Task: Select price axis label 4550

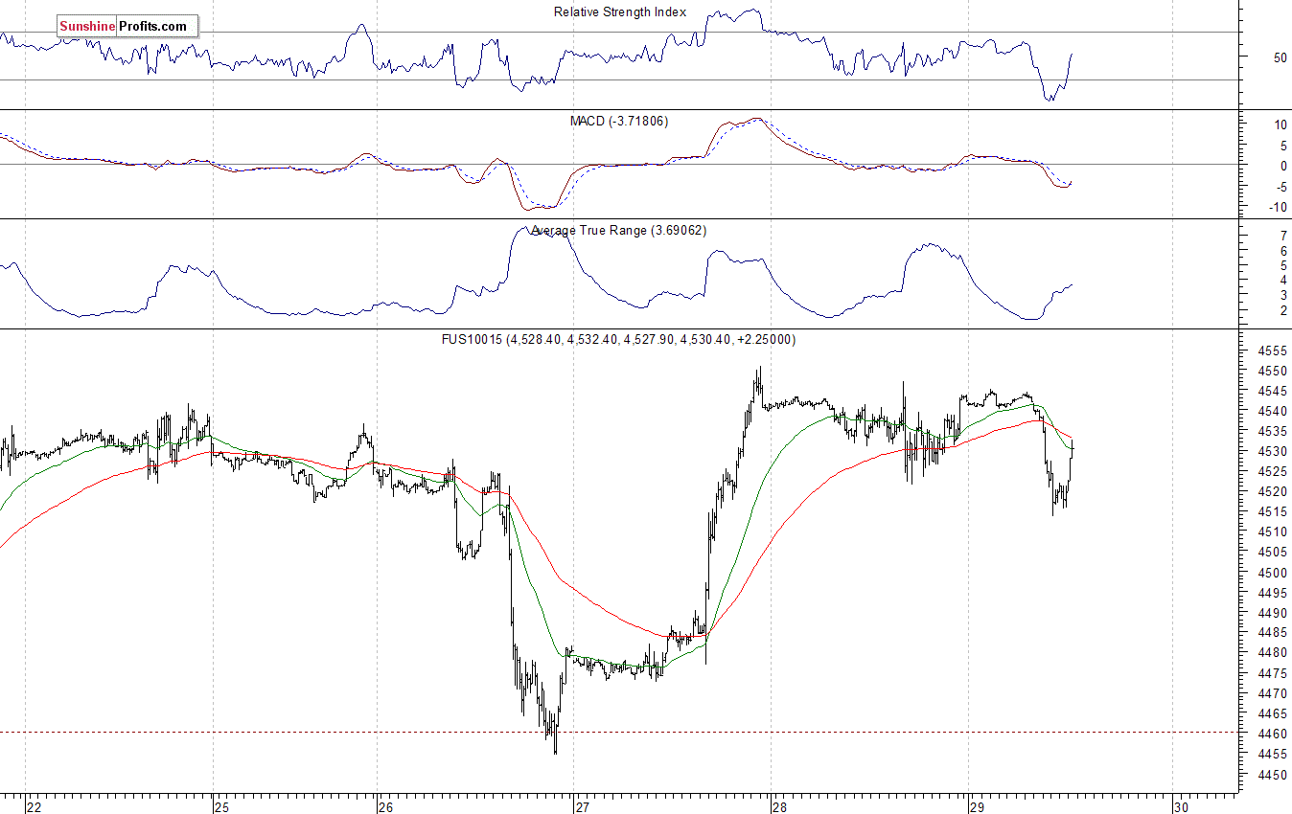Action: (1272, 372)
